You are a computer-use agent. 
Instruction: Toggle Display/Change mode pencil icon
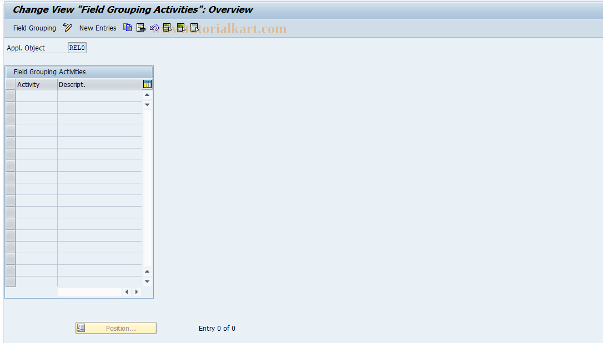click(x=68, y=28)
